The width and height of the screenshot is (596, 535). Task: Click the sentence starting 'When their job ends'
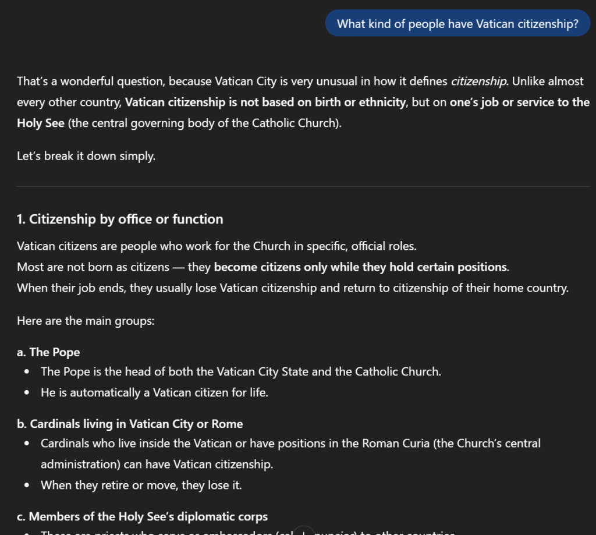pos(292,288)
